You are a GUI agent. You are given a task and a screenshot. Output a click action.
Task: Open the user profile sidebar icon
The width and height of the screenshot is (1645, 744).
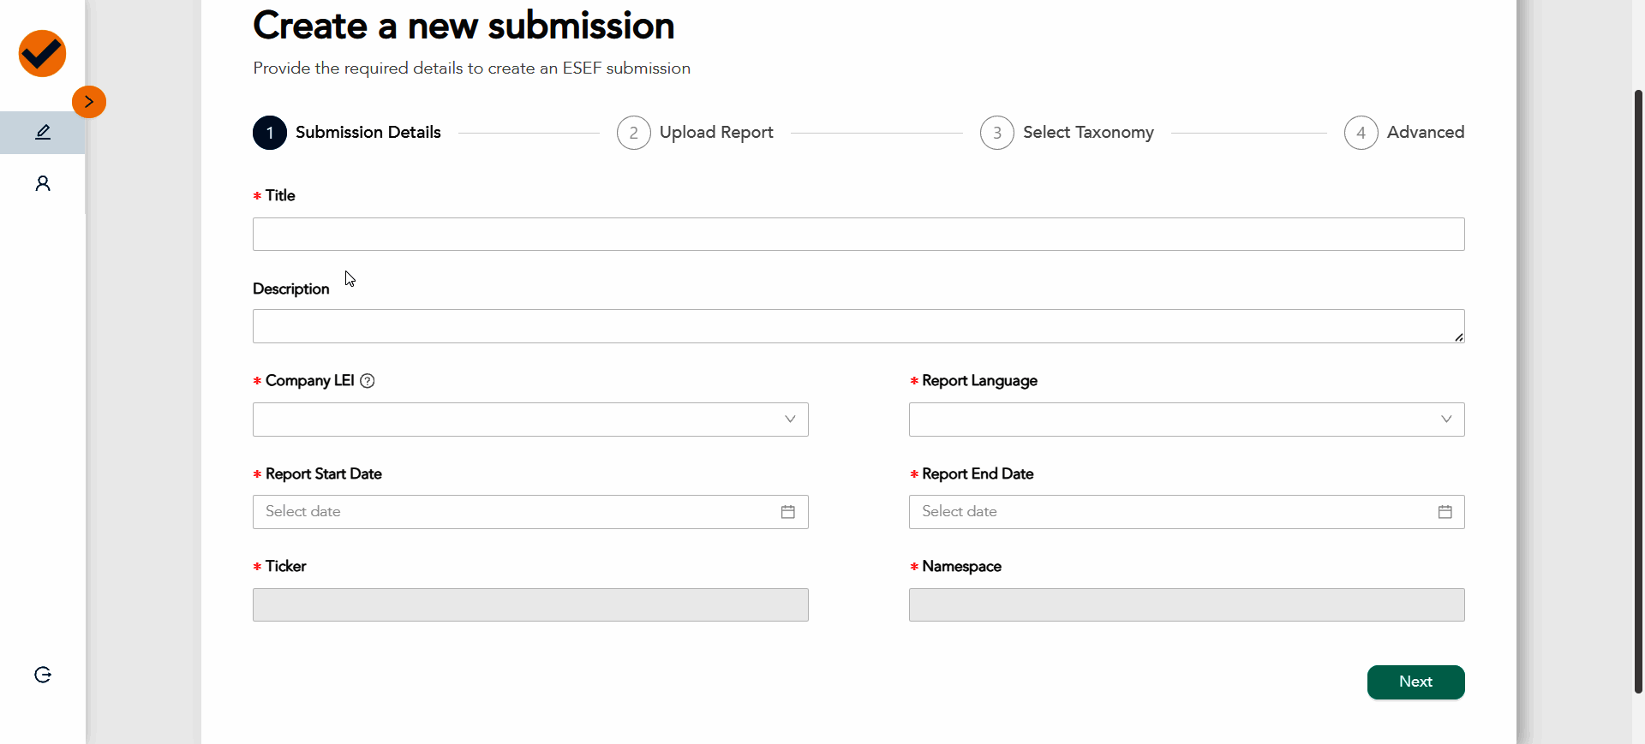click(43, 183)
